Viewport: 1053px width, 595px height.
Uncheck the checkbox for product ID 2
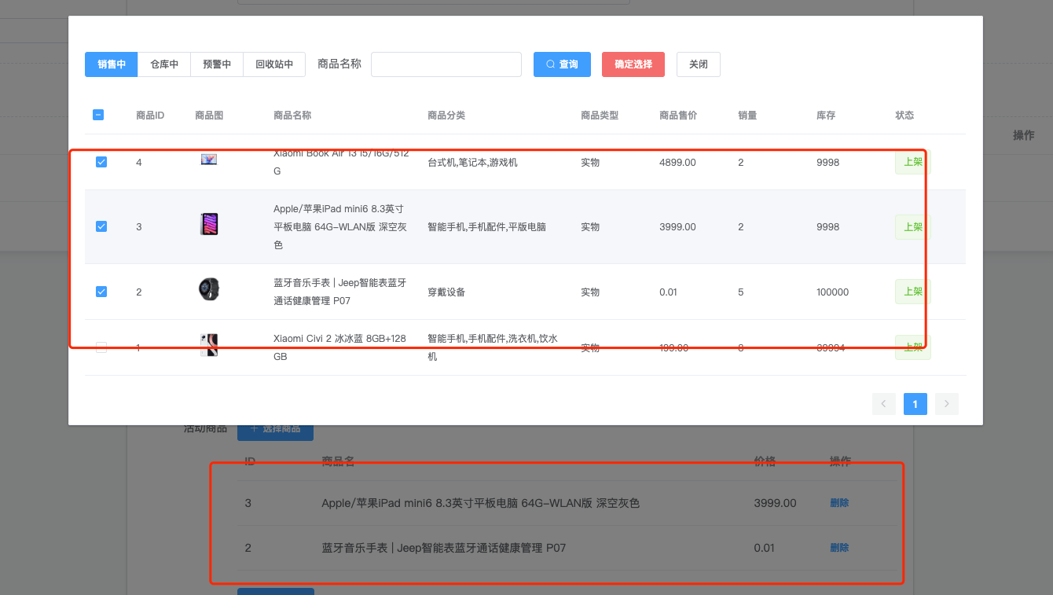click(x=101, y=292)
